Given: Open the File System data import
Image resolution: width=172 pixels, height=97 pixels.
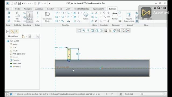Looking at the screenshot, I should 17,17.
